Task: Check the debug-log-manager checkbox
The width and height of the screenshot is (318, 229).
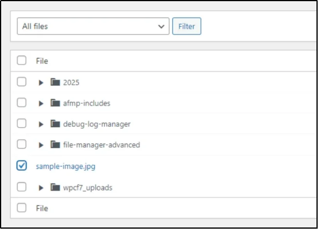Action: (x=22, y=124)
